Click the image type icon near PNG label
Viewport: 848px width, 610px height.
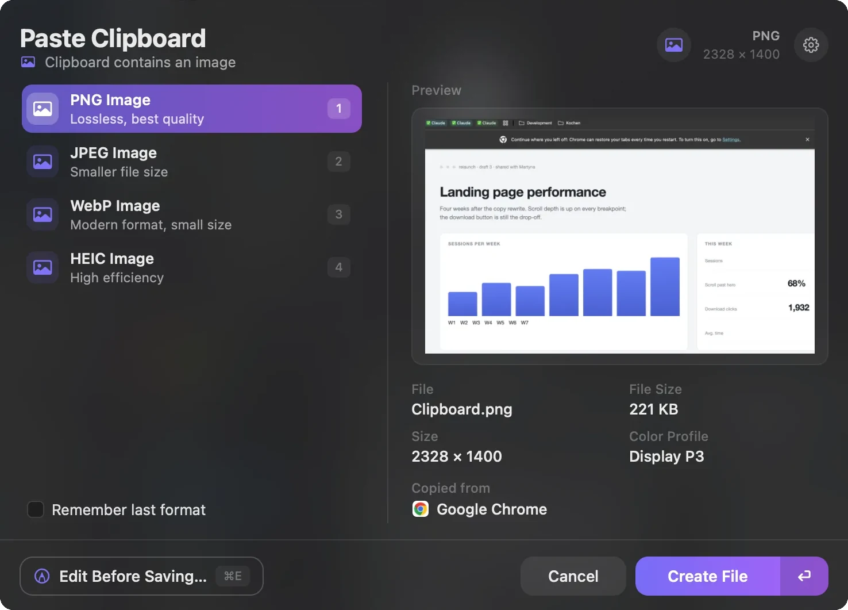(673, 45)
